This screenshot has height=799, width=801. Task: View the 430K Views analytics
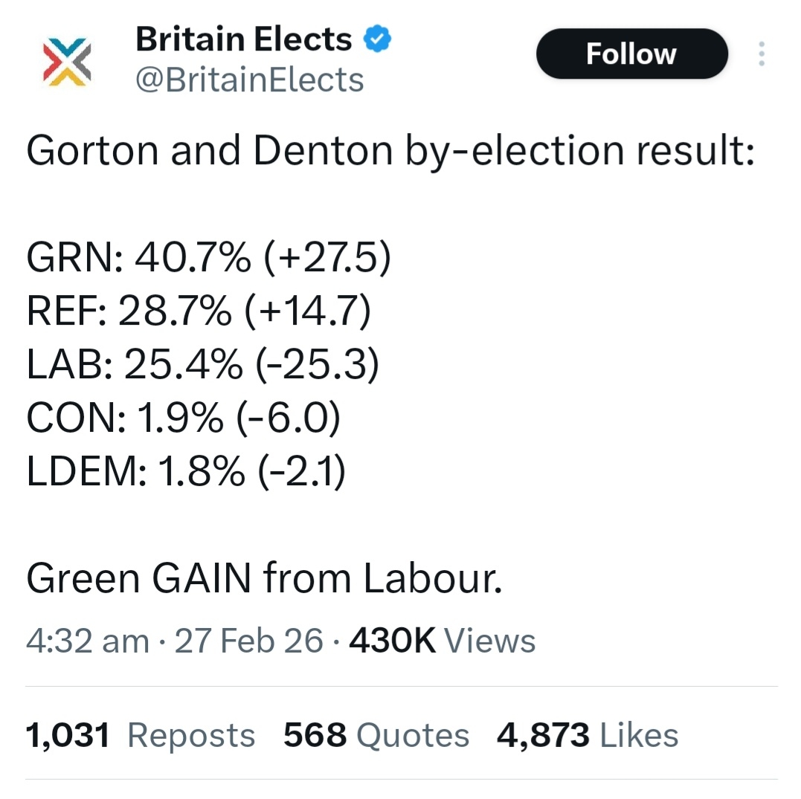pos(442,641)
